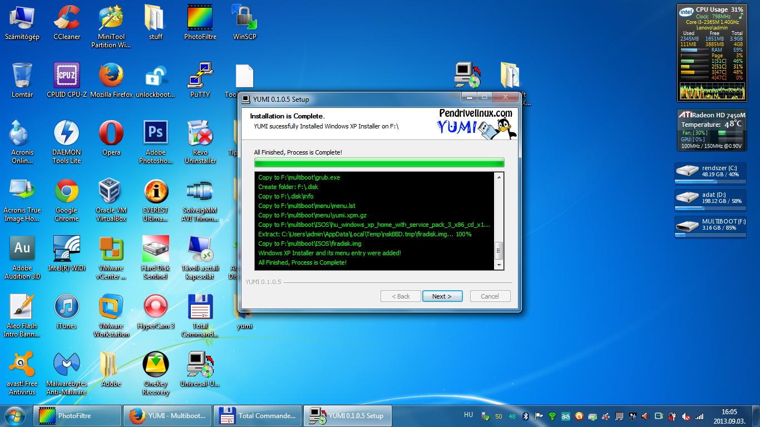Screen dimensions: 760x427
Task: Click the green installation progress bar
Action: coord(379,162)
